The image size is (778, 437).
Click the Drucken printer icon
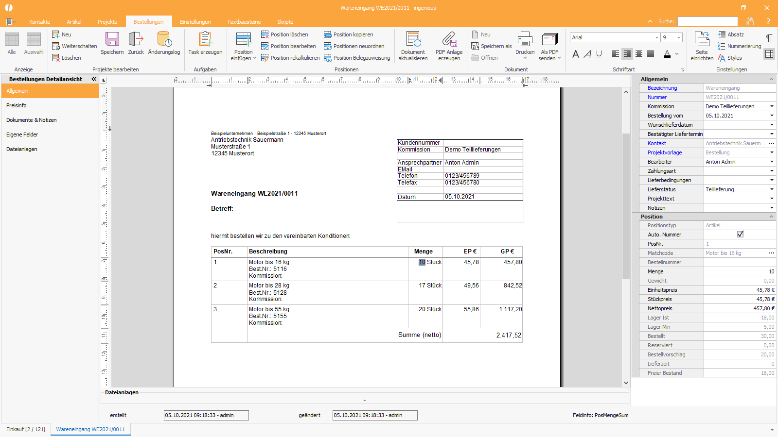click(525, 39)
